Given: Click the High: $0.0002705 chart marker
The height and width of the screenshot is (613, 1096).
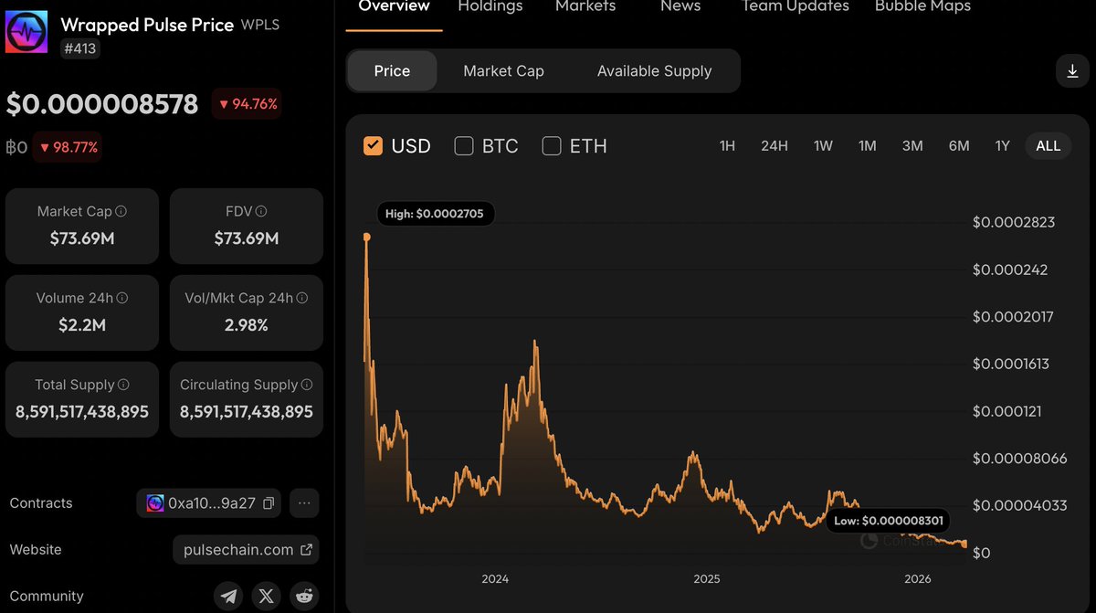Looking at the screenshot, I should coord(435,214).
